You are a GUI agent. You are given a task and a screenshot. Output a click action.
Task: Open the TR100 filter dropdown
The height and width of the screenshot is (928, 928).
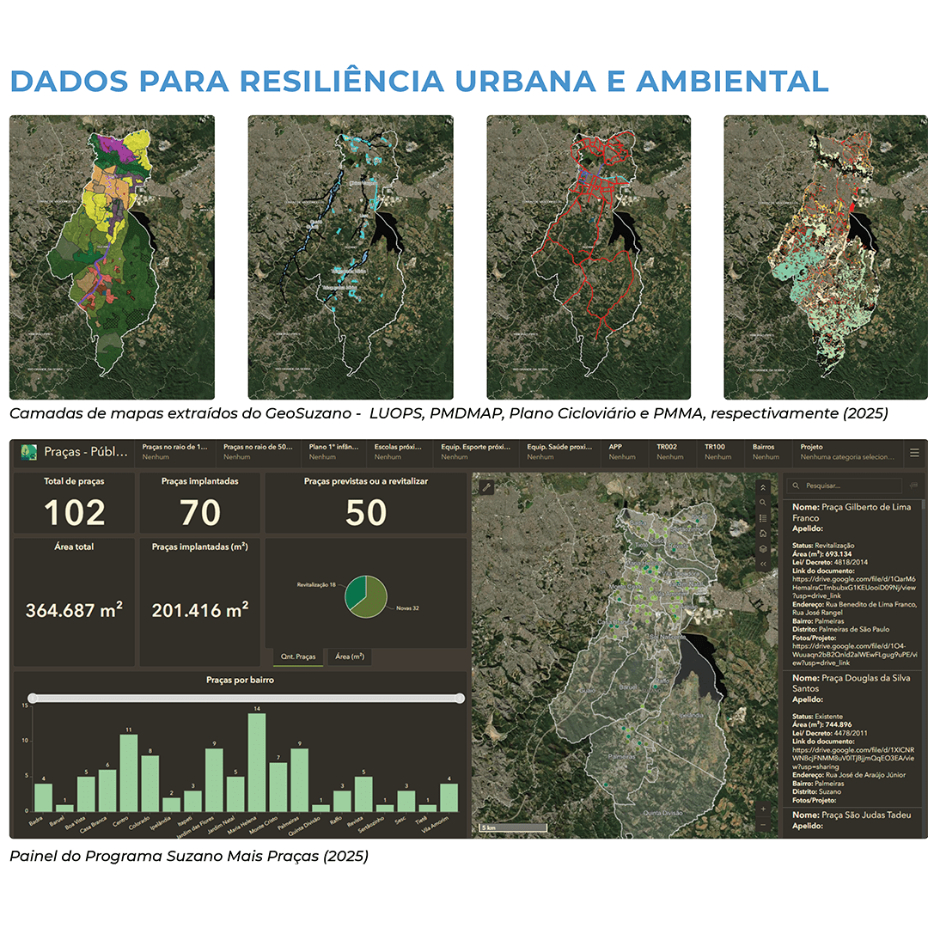click(717, 452)
